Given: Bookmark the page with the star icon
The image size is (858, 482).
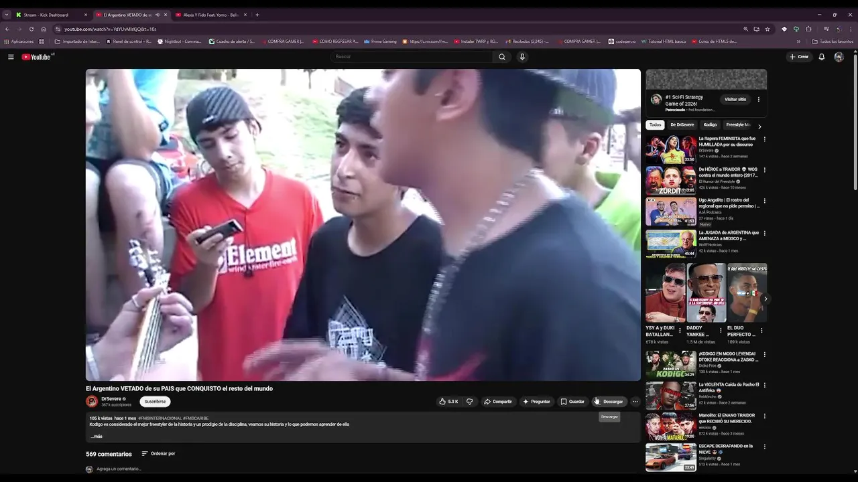Looking at the screenshot, I should pyautogui.click(x=768, y=29).
